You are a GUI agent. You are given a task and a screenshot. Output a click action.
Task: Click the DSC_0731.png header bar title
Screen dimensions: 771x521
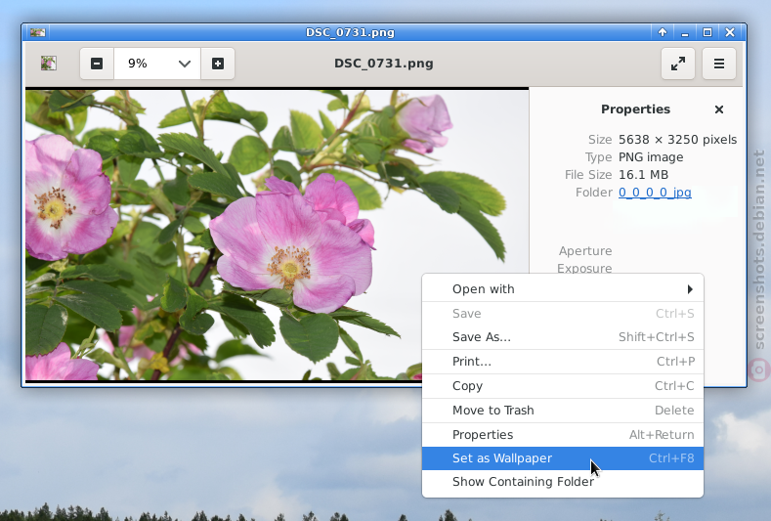383,64
